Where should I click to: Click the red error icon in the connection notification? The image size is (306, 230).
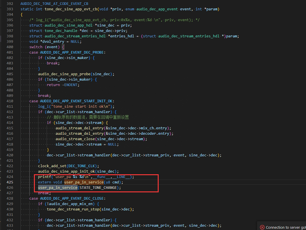point(262,227)
